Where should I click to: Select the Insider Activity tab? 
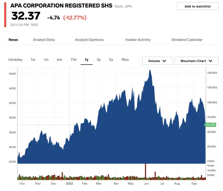[138, 40]
